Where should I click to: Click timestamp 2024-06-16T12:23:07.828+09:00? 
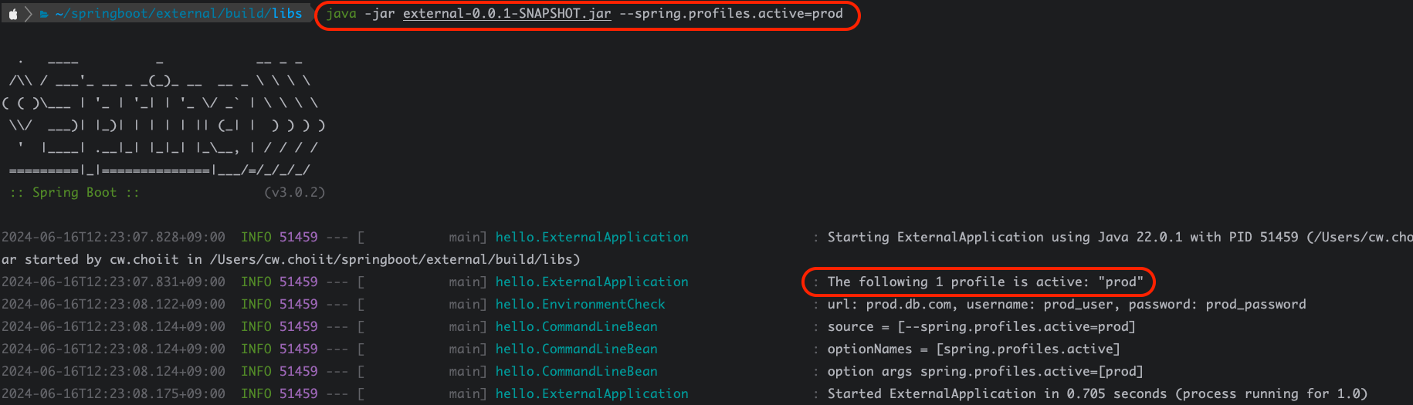click(x=114, y=237)
